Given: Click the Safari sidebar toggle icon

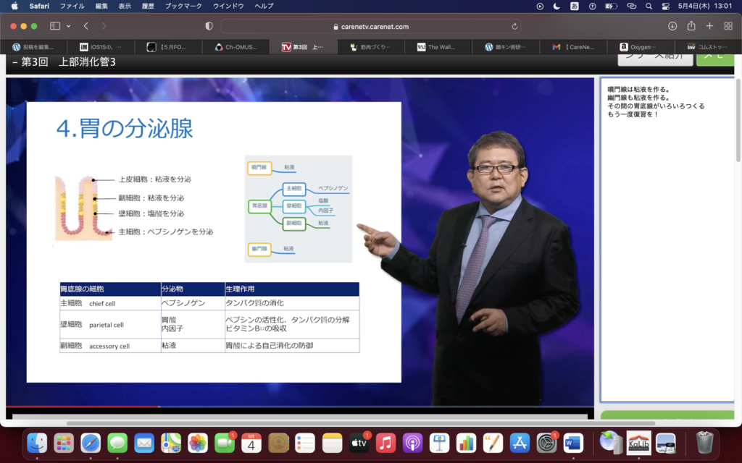Looking at the screenshot, I should pos(54,26).
